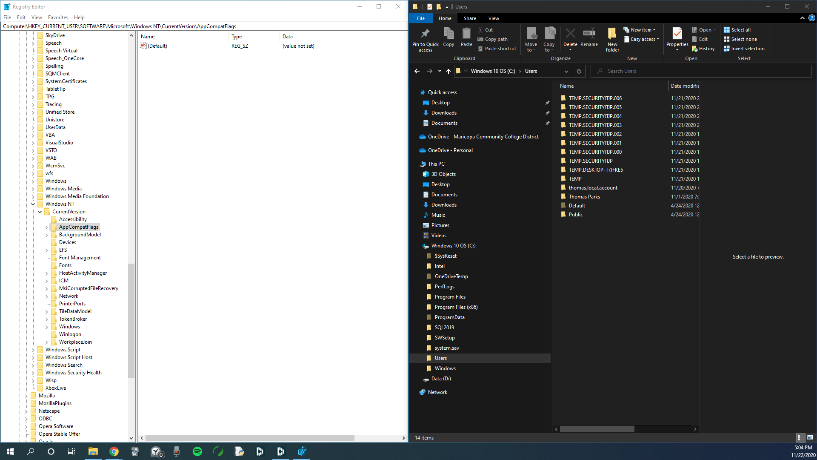The width and height of the screenshot is (817, 460).
Task: Go back in File Explorer
Action: click(x=417, y=71)
